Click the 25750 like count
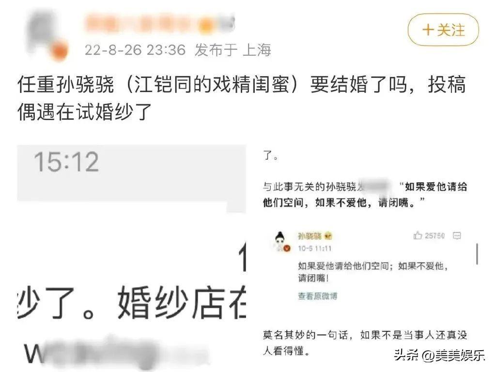This screenshot has height=372, width=496. [434, 236]
